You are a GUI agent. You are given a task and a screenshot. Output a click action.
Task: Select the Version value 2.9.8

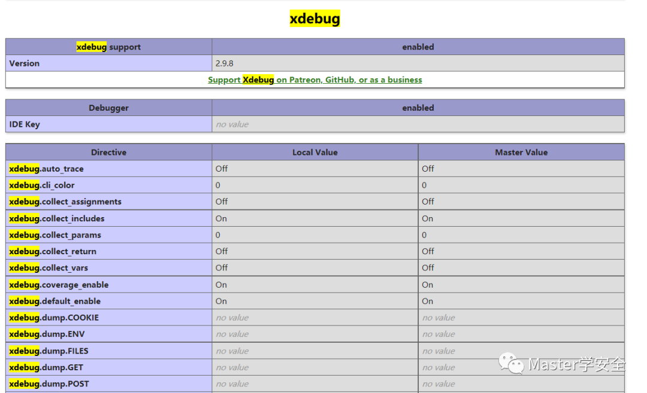pyautogui.click(x=225, y=63)
